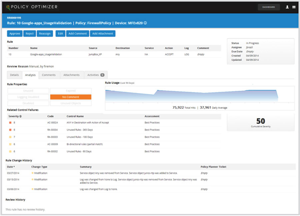Open the Attachments tab
The height and width of the screenshot is (216, 300).
(x=71, y=75)
